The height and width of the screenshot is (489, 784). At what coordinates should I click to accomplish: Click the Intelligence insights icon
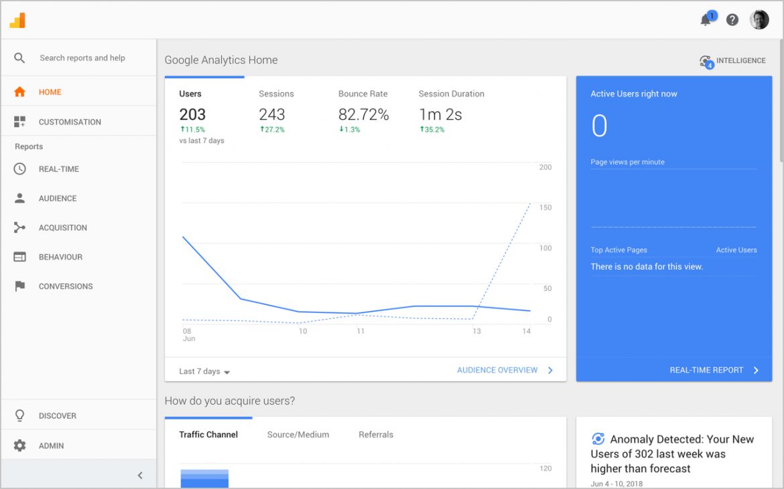(x=706, y=62)
